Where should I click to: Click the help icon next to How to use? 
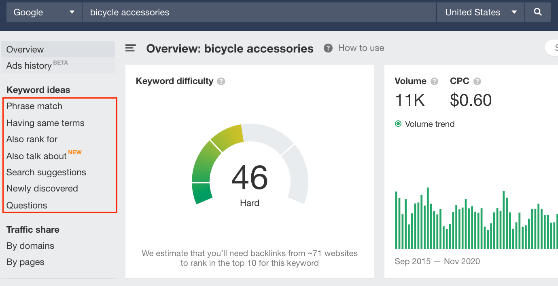pyautogui.click(x=327, y=48)
